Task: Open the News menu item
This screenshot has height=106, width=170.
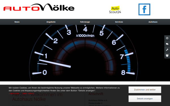Action: point(17,22)
